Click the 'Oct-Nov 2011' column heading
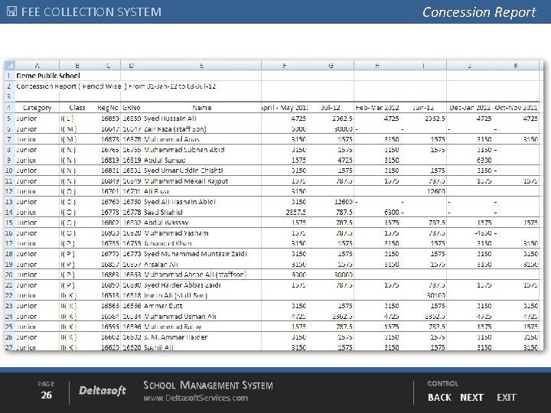The height and width of the screenshot is (413, 551). click(x=516, y=108)
